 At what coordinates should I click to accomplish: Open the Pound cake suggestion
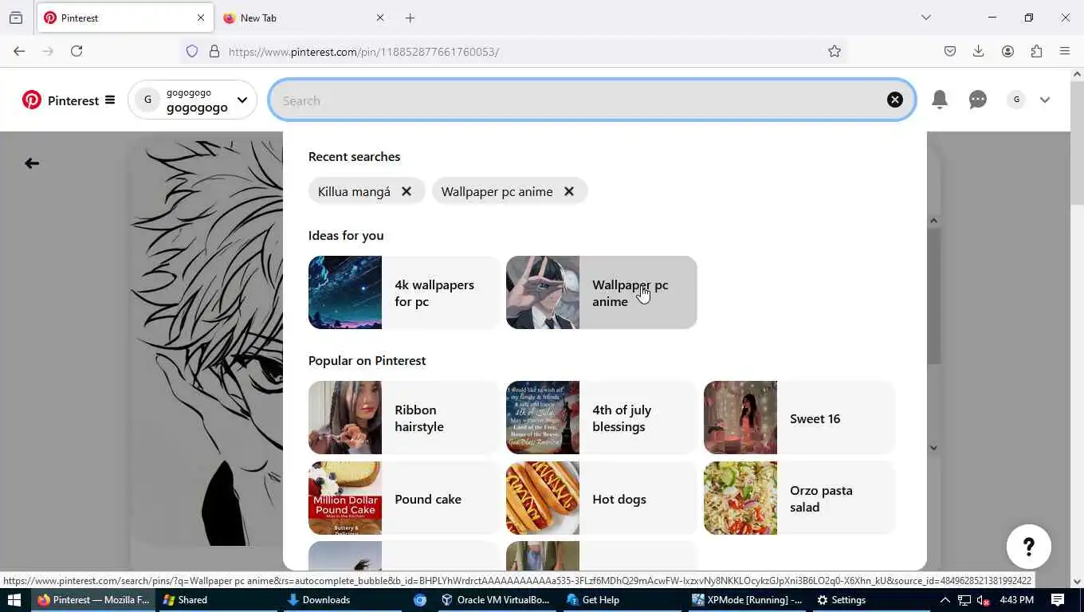(403, 498)
